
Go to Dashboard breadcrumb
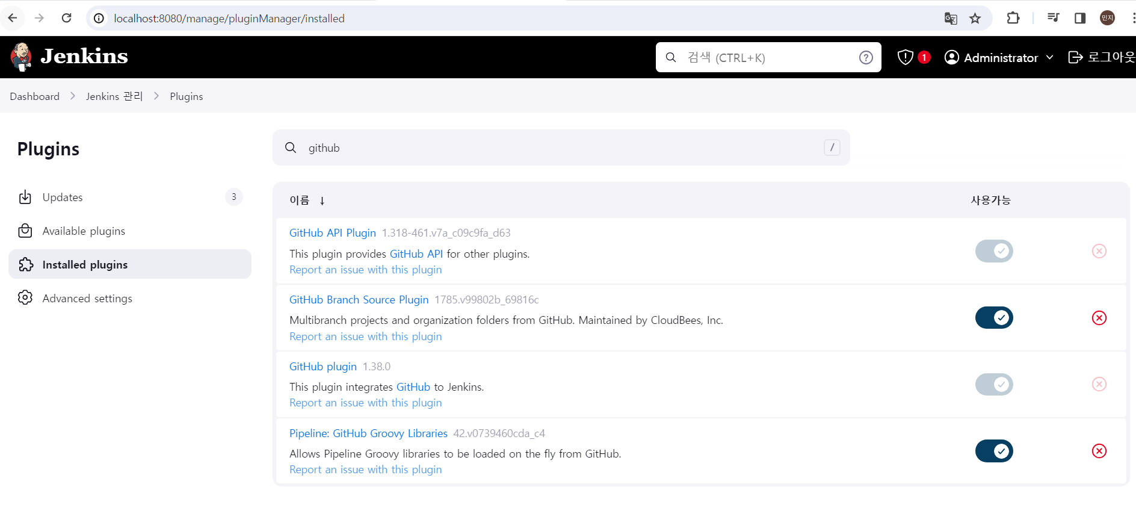35,96
